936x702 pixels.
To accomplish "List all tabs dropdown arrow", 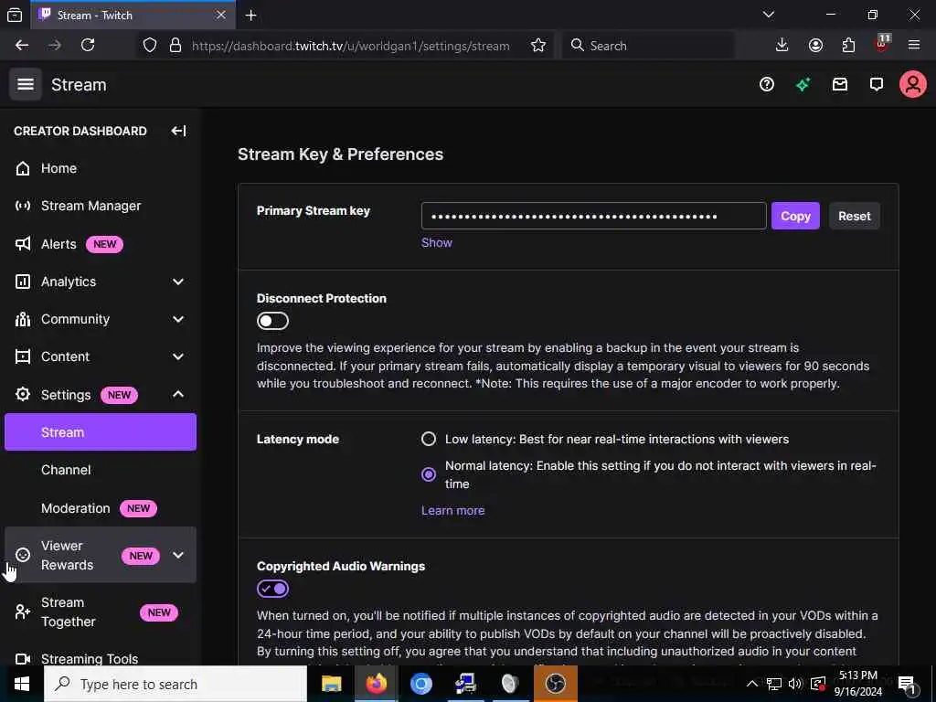I will 769,15.
